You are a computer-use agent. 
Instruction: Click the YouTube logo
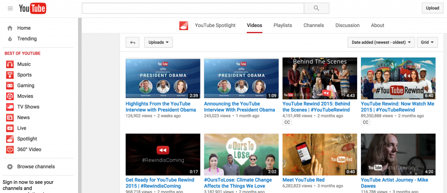[x=32, y=9]
